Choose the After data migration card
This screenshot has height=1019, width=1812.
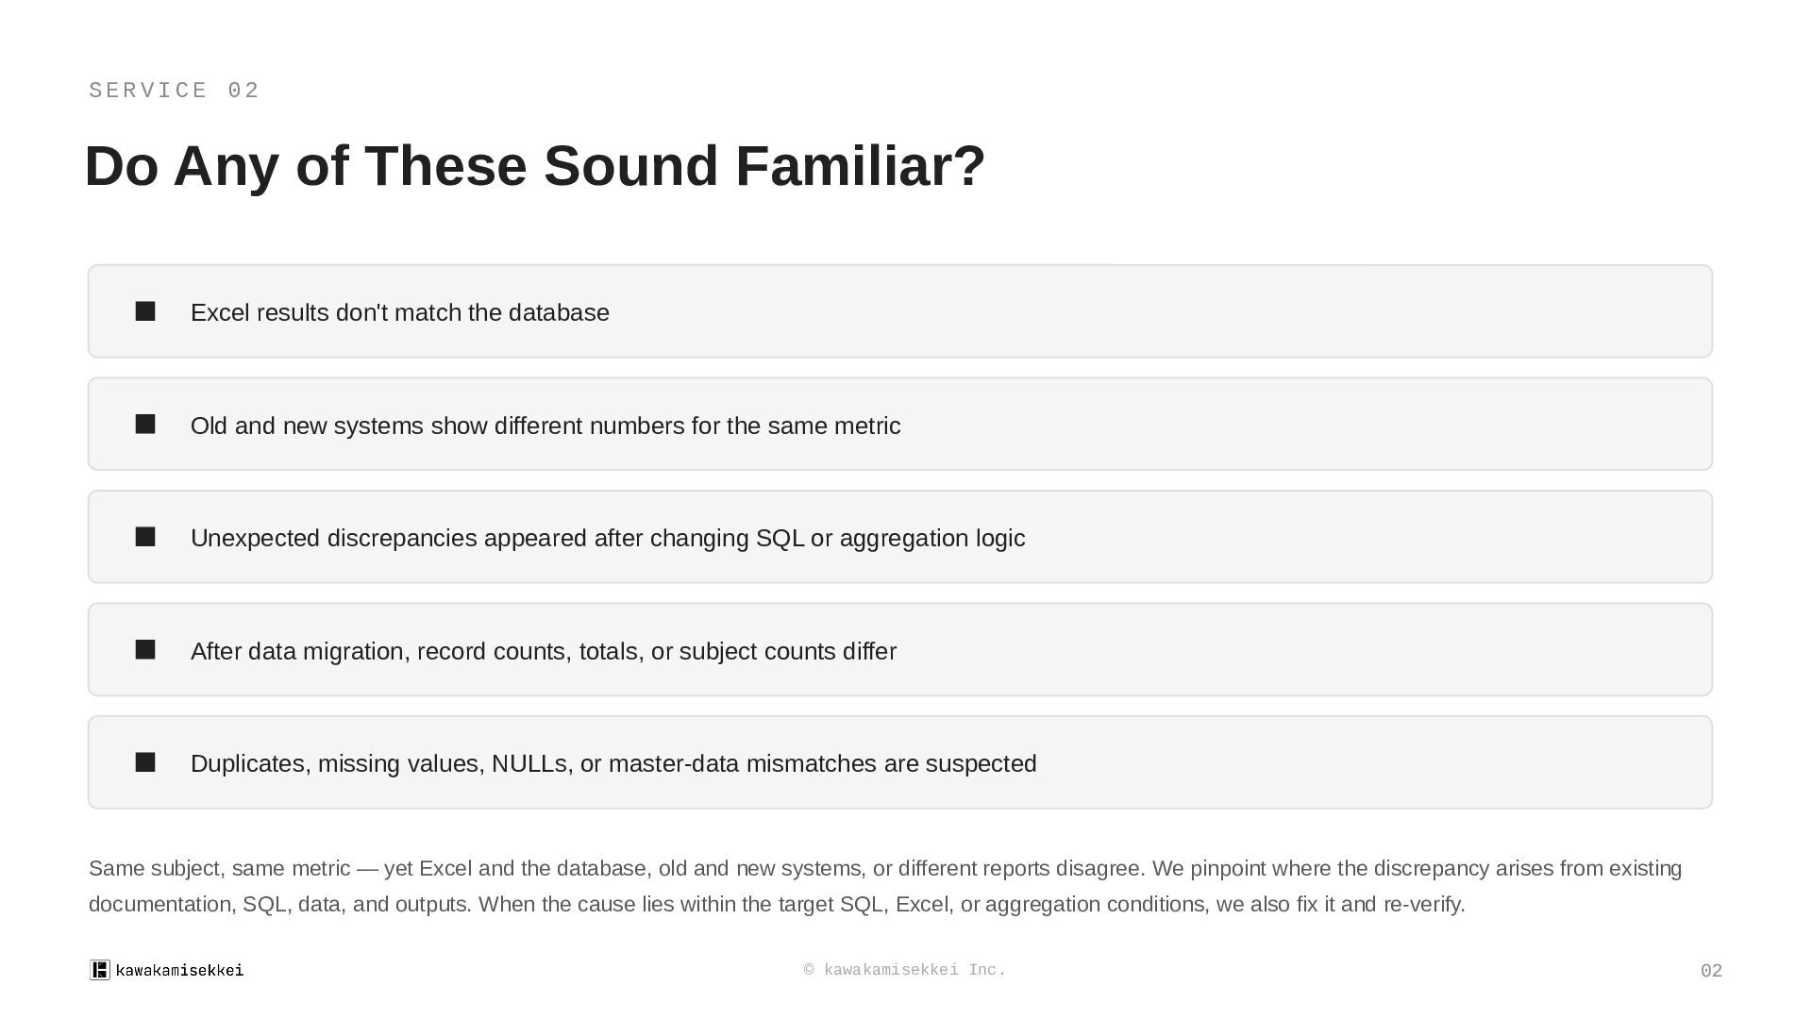pyautogui.click(x=900, y=650)
